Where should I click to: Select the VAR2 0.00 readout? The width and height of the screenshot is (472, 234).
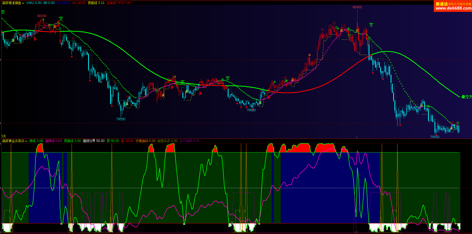point(34,3)
